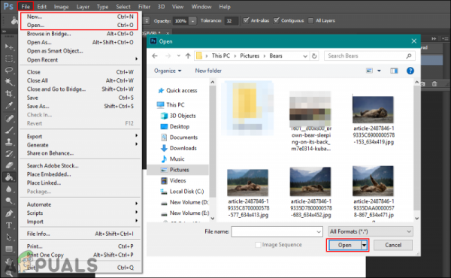Choose Save As... menu entry
The height and width of the screenshot is (278, 451).
[x=80, y=106]
